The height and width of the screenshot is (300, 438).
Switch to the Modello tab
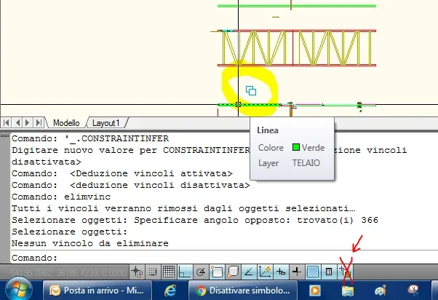click(x=66, y=123)
